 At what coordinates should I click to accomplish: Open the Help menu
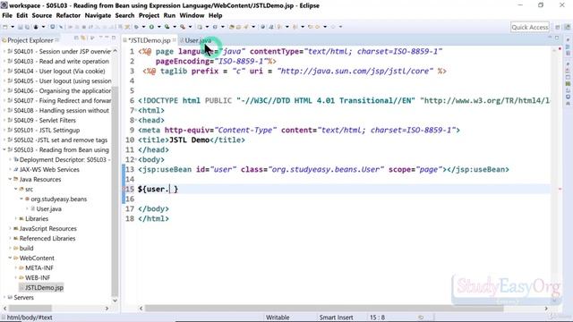215,15
